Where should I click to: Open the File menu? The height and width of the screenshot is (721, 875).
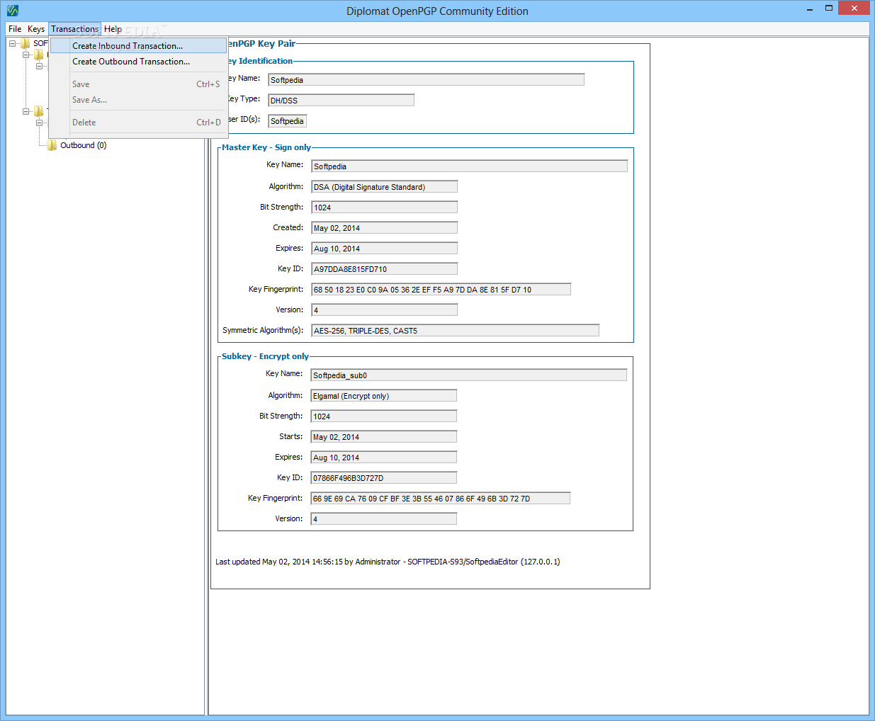tap(15, 29)
